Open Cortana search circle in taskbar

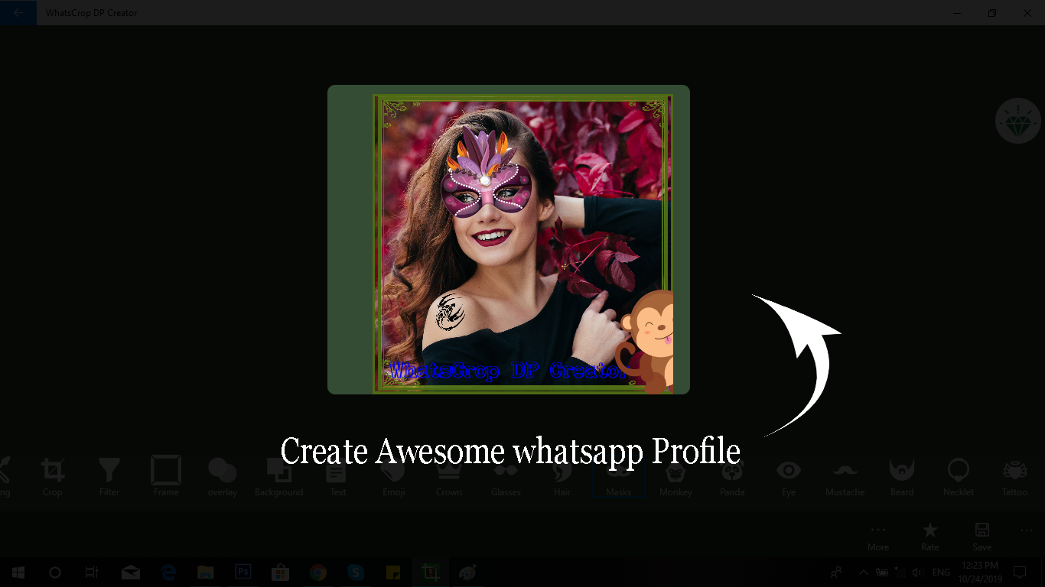[55, 572]
